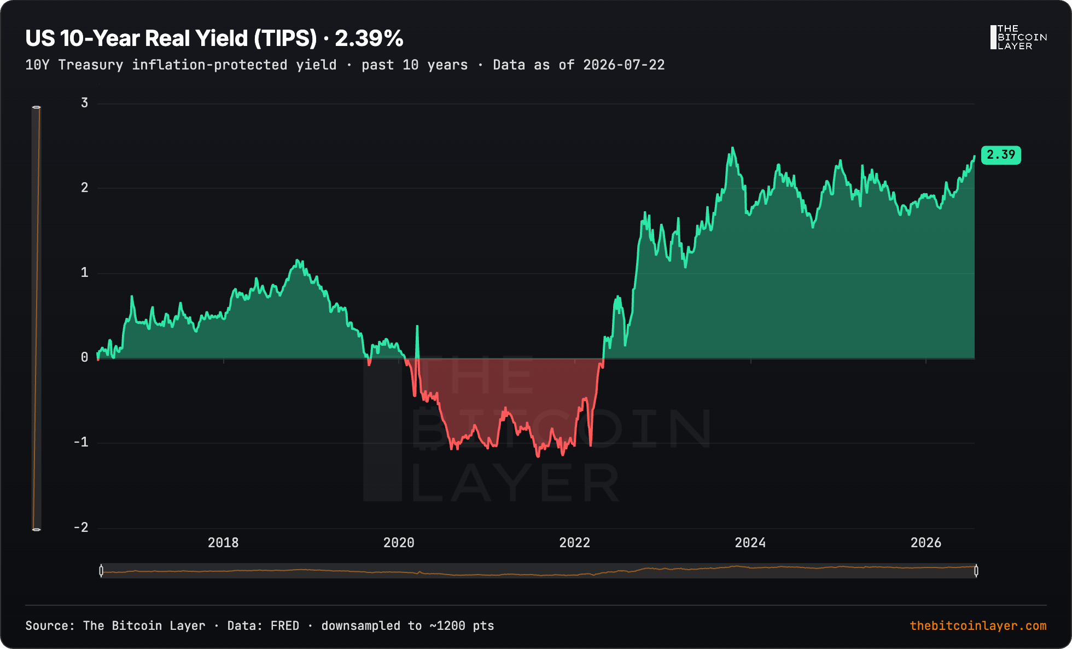The width and height of the screenshot is (1072, 649).
Task: Click the green 2.39 latest-value badge
Action: click(1001, 155)
